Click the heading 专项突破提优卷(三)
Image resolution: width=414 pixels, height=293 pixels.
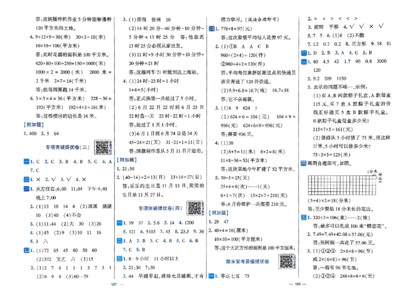tap(67, 147)
